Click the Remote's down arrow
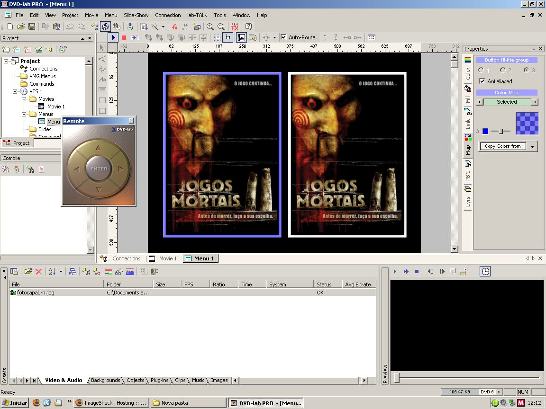The height and width of the screenshot is (409, 546). click(x=99, y=190)
